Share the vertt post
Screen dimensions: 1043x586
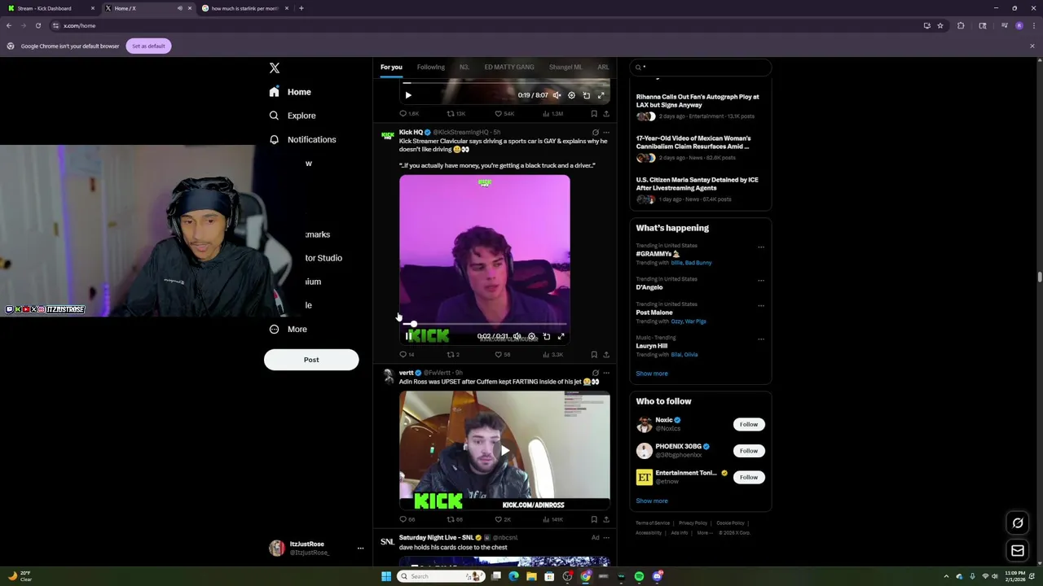(605, 519)
